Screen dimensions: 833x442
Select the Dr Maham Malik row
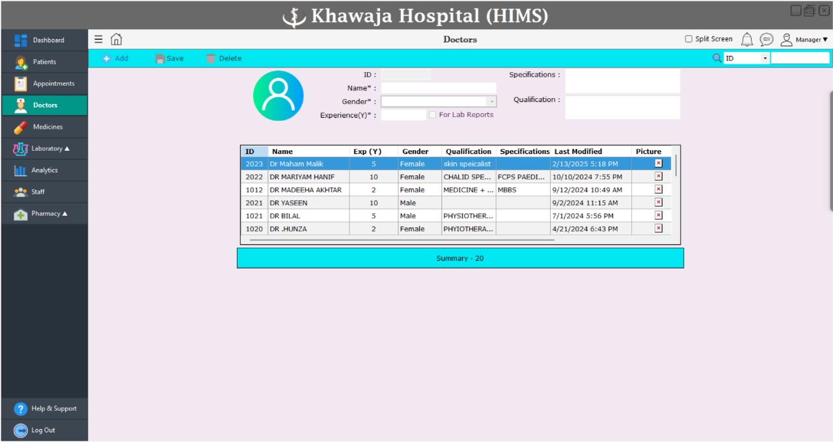click(x=456, y=164)
